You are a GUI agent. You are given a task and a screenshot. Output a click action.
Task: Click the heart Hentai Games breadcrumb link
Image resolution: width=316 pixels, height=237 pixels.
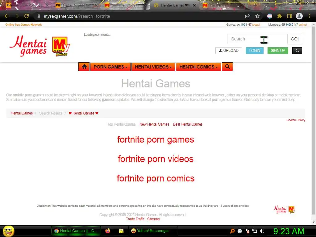[x=83, y=113]
